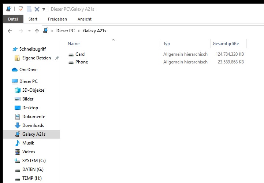Click the Eigene Dateien folder icon
The width and height of the screenshot is (264, 183).
(x=17, y=58)
